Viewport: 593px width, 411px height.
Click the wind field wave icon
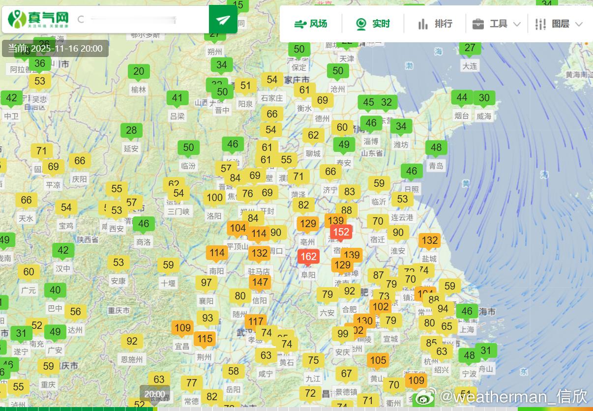300,24
